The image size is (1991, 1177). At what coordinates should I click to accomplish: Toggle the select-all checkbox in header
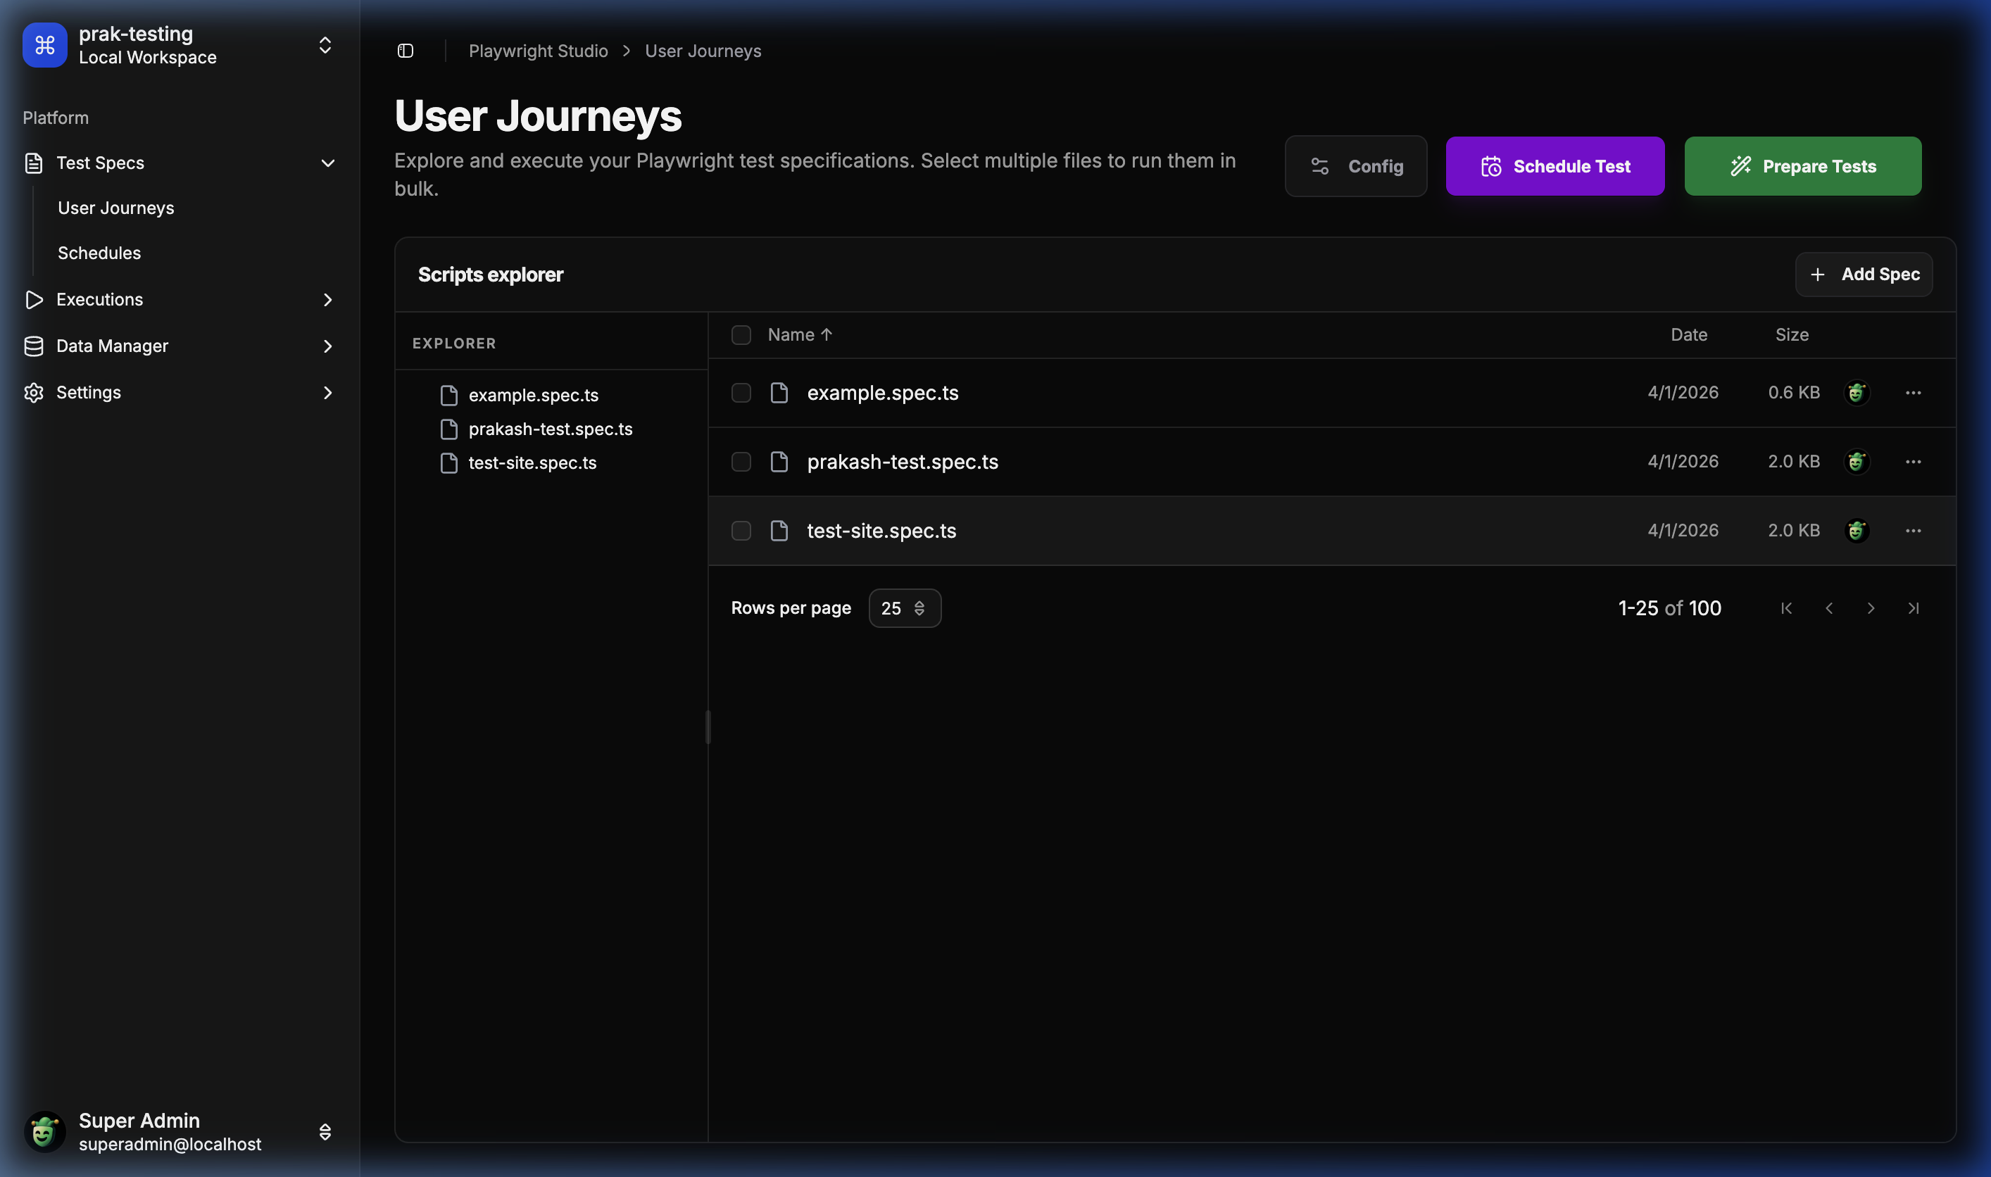click(x=741, y=334)
